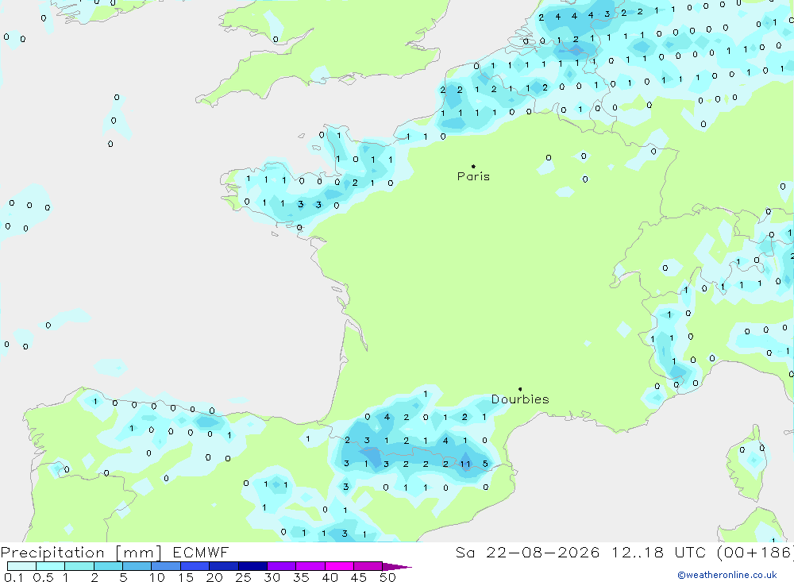The height and width of the screenshot is (582, 794).
Task: Click the 'Sa 22-08-2026' date text
Action: tap(528, 553)
